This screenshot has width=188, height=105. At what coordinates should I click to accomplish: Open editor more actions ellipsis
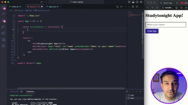141,7
